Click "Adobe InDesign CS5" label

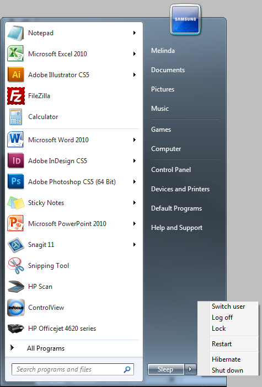pyautogui.click(x=57, y=161)
